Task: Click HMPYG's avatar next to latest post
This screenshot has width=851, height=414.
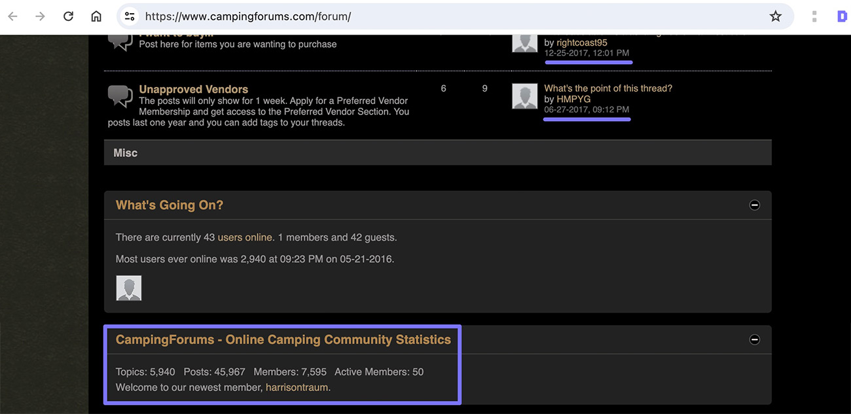Action: click(524, 96)
